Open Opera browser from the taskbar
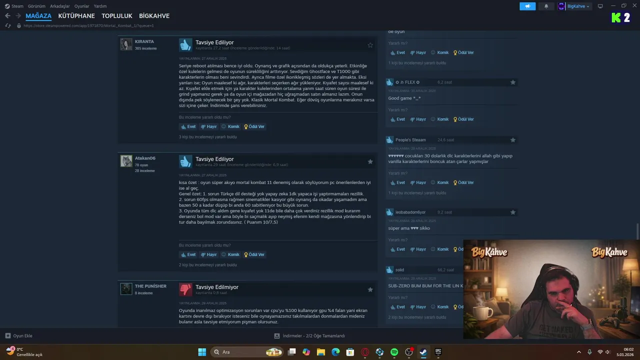The width and height of the screenshot is (640, 360). (x=365, y=352)
